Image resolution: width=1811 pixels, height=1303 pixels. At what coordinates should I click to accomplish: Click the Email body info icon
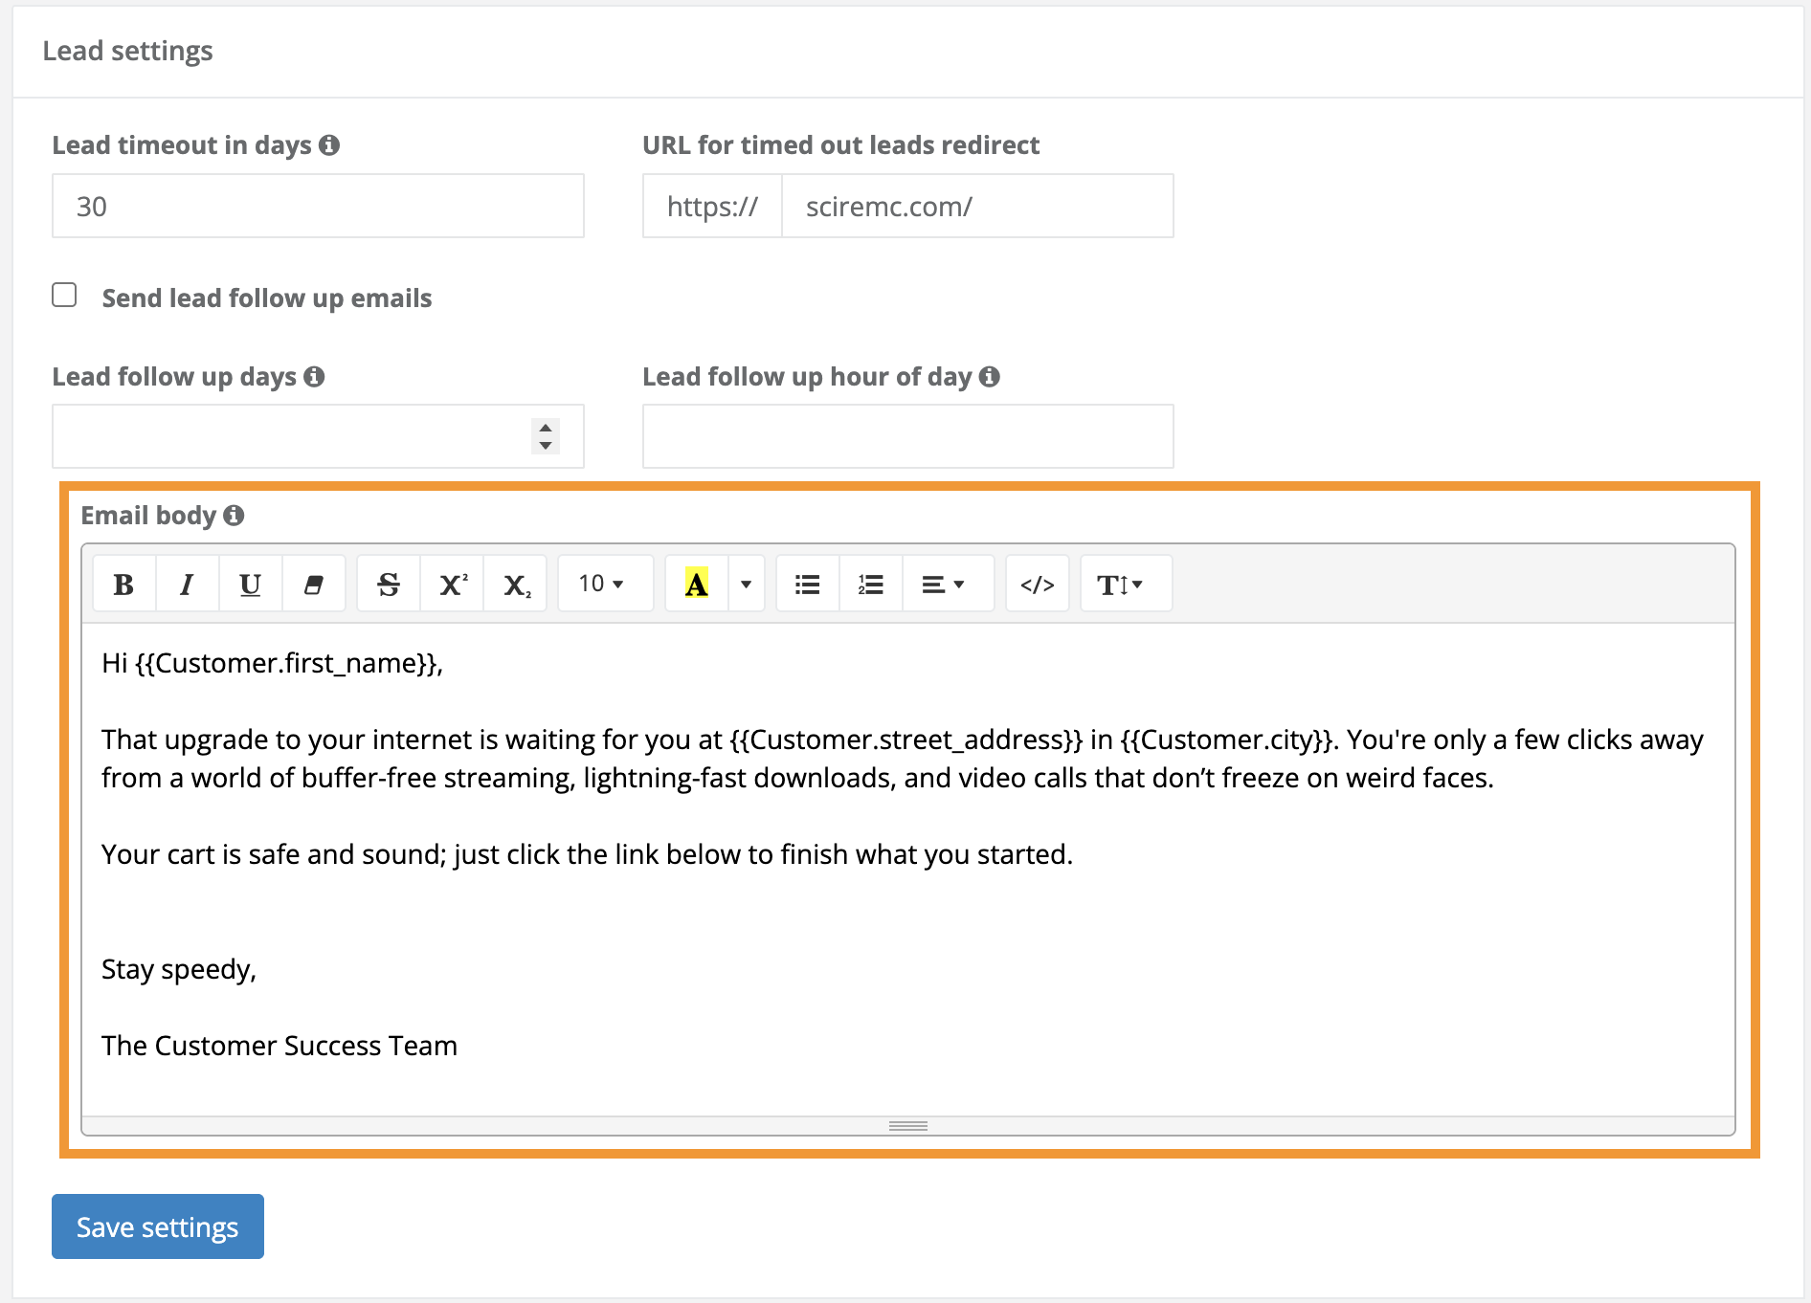click(235, 515)
